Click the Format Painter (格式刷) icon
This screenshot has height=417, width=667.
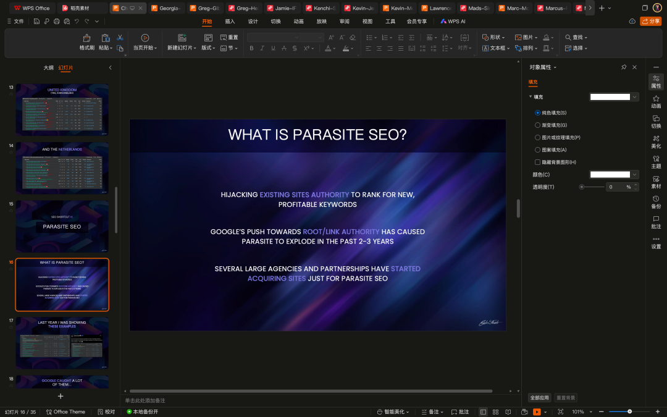click(x=86, y=38)
